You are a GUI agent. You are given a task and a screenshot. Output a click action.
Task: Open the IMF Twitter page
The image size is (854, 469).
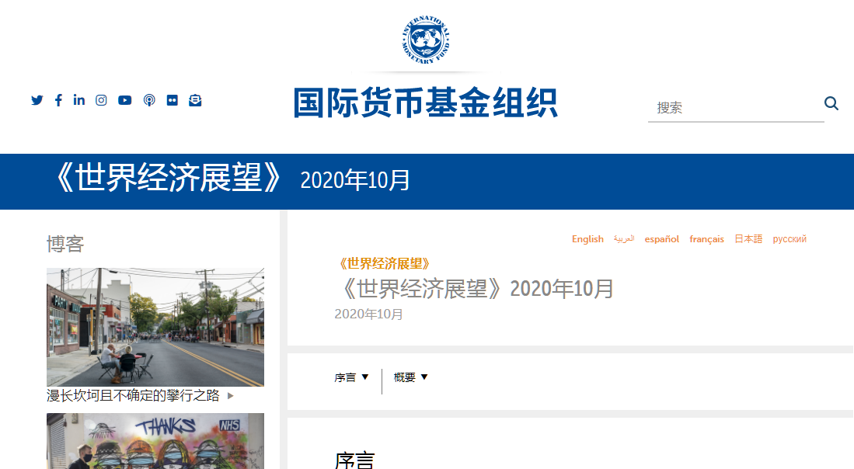tap(37, 100)
